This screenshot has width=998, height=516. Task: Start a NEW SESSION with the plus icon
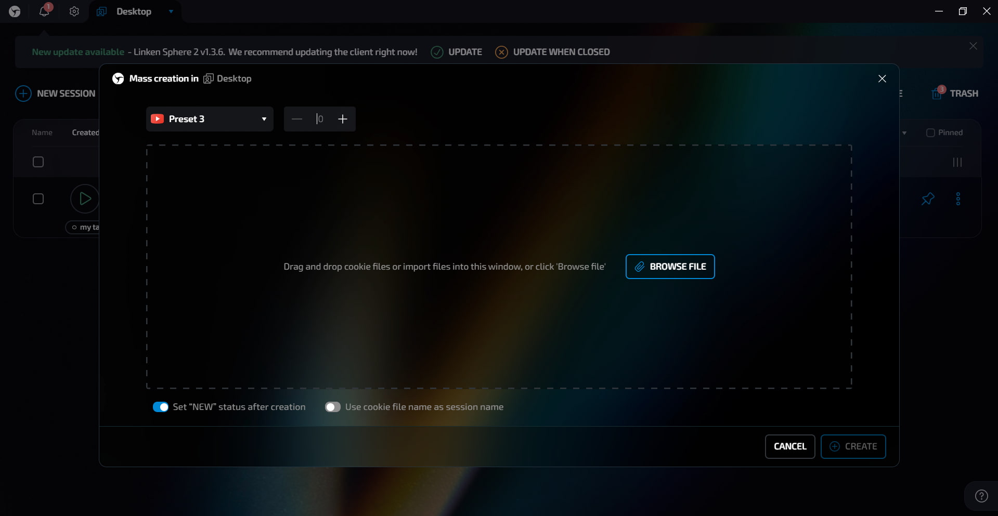(x=23, y=94)
